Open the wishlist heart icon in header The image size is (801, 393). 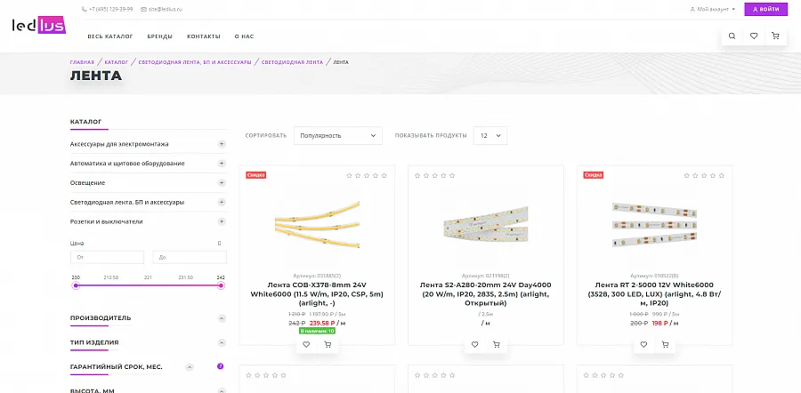pos(754,36)
